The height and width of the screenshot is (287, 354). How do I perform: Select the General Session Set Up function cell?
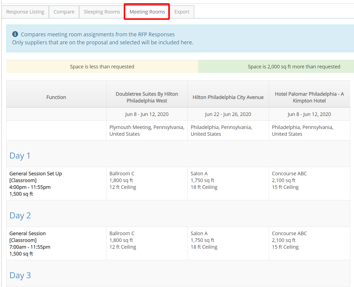coord(36,184)
